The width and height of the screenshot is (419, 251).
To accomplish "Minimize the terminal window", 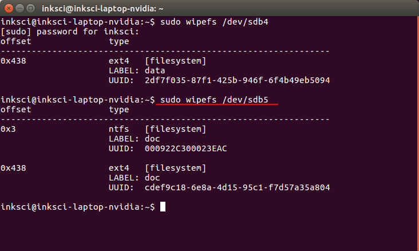I will pos(18,9).
